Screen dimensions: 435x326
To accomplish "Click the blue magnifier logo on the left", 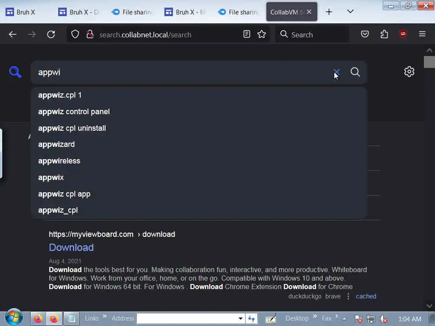I will pos(15,72).
